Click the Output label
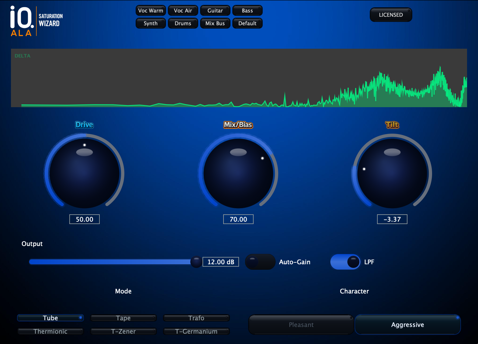478x344 pixels. pos(32,244)
